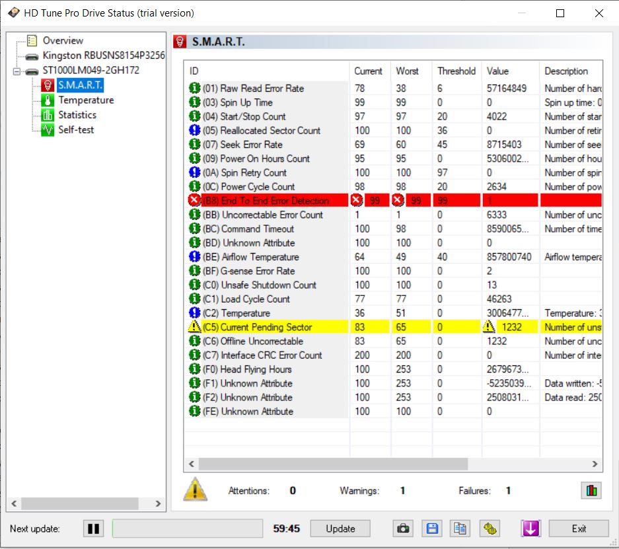Click the table scrollbar left arrow
This screenshot has width=619, height=549.
pos(192,464)
